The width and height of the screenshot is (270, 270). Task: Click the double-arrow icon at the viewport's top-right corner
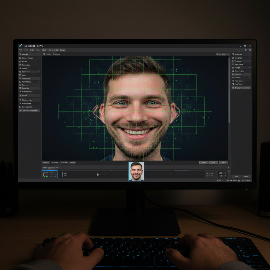228,54
